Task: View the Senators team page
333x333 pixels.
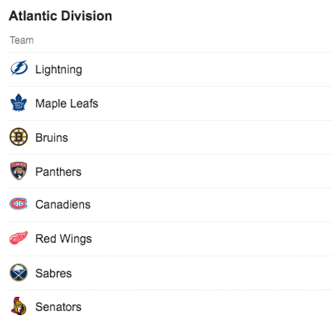Action: (x=58, y=307)
